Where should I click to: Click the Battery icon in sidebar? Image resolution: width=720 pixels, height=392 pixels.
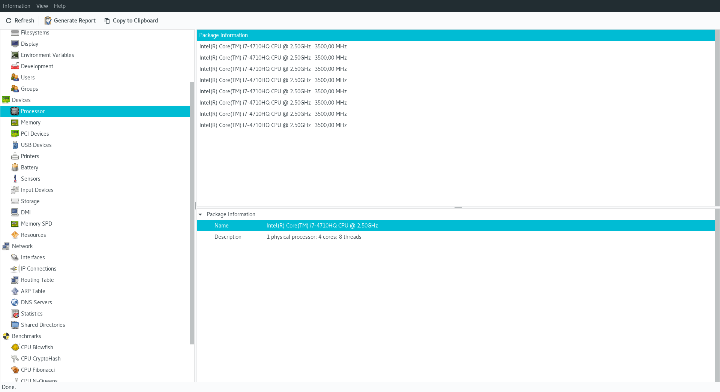(x=15, y=168)
